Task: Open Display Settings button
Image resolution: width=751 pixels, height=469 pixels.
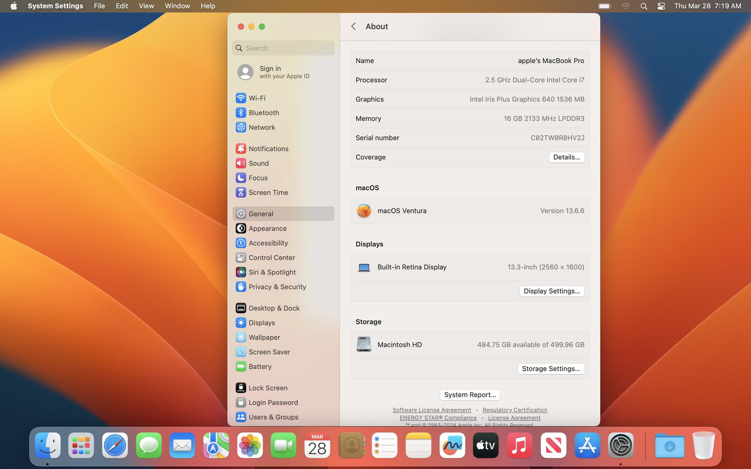Action: point(552,291)
